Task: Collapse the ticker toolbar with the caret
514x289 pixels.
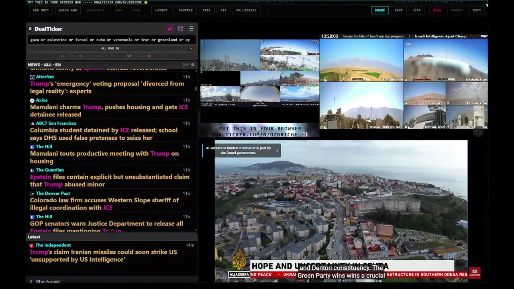Action: (x=161, y=56)
